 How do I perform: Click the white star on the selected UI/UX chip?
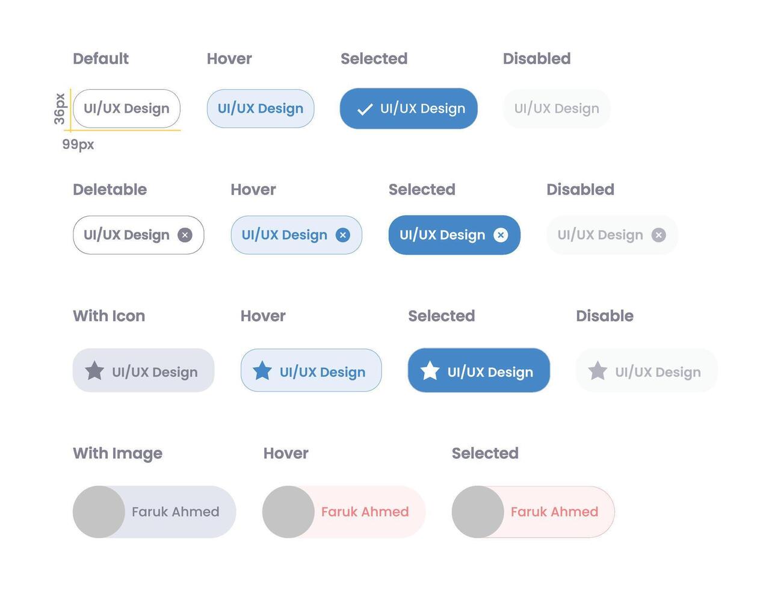click(430, 371)
